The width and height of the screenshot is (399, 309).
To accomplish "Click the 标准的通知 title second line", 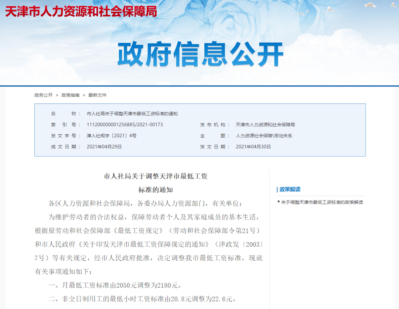I will [156, 190].
